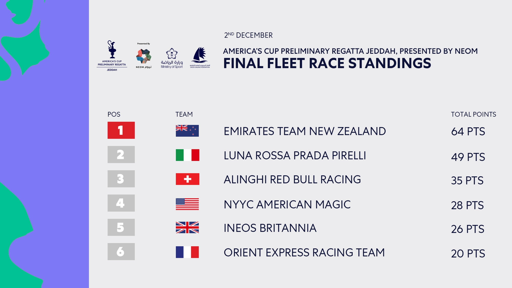This screenshot has height=288, width=512.
Task: Click the grey position 2 badge
Action: point(121,155)
